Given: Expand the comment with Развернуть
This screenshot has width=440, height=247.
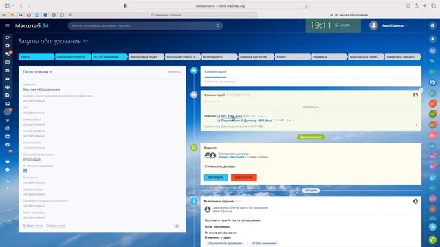Looking at the screenshot, I should (311, 107).
